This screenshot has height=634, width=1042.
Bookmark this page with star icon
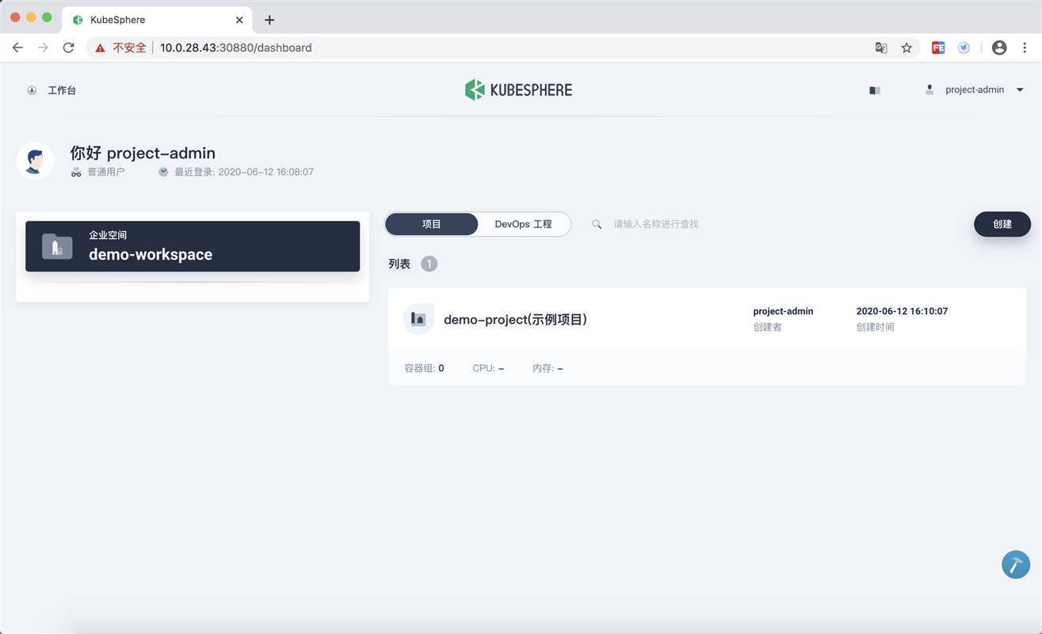(x=907, y=47)
